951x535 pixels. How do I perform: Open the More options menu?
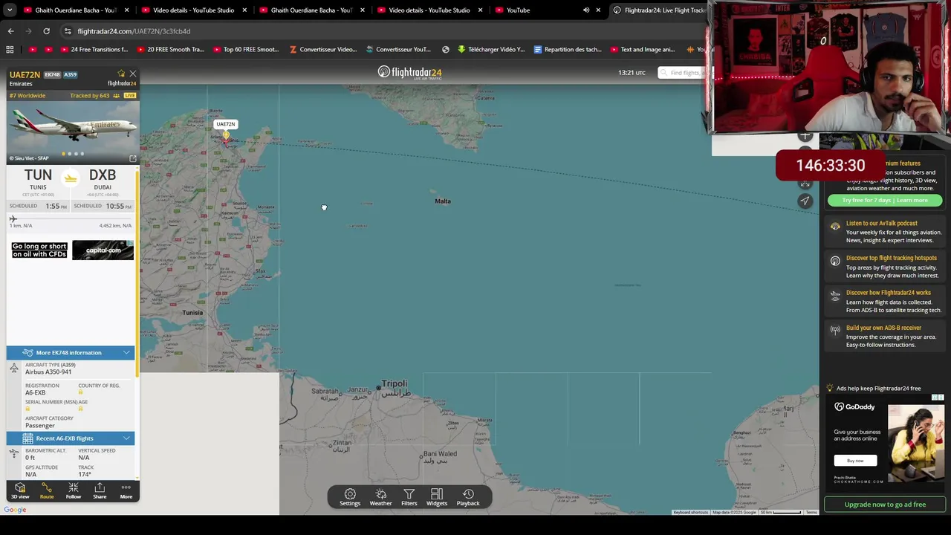click(x=126, y=490)
